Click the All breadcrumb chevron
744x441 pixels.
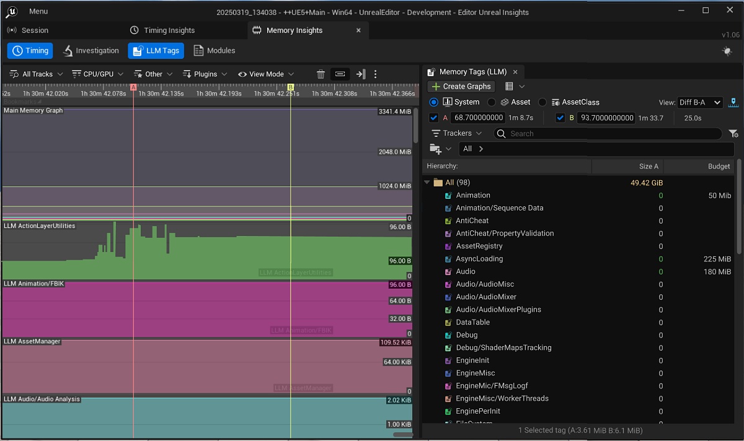[481, 149]
